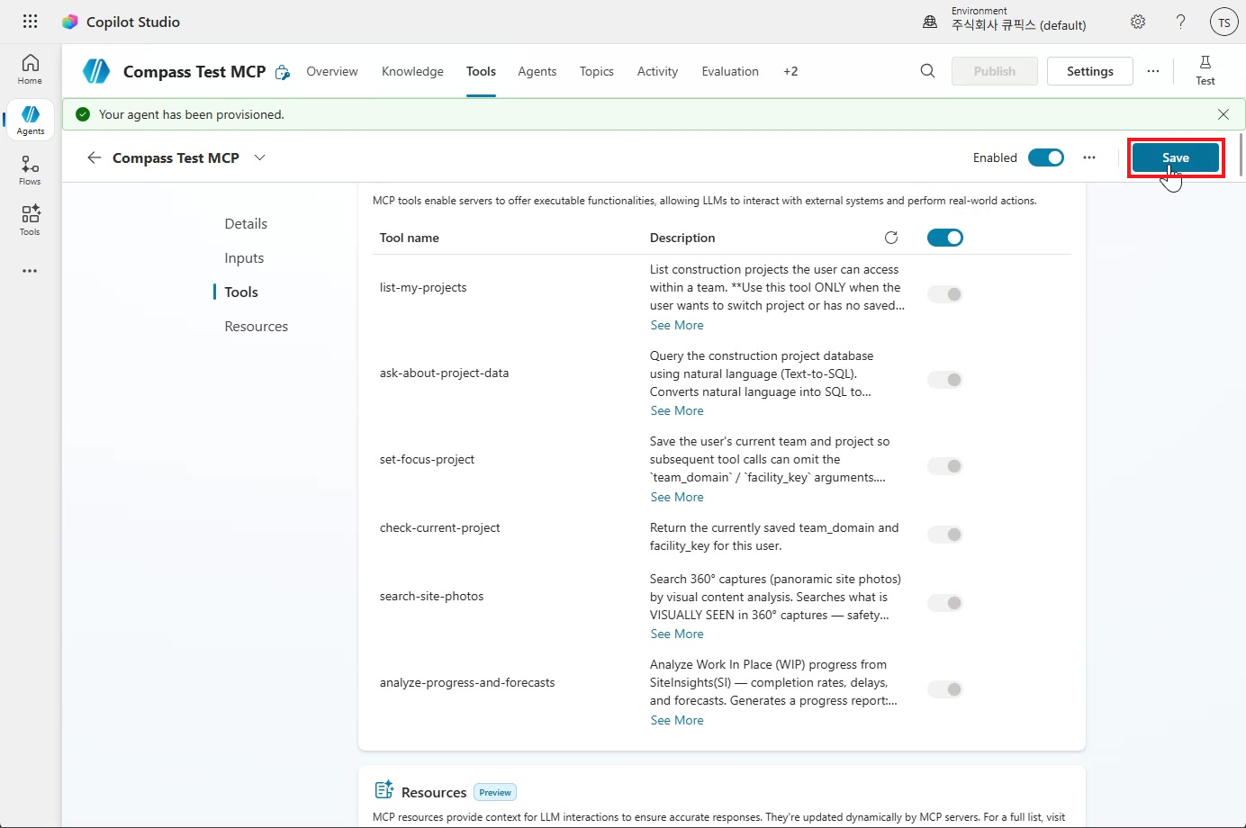The image size is (1246, 828).
Task: Click the Compass Test MCP agent icon
Action: tap(96, 71)
